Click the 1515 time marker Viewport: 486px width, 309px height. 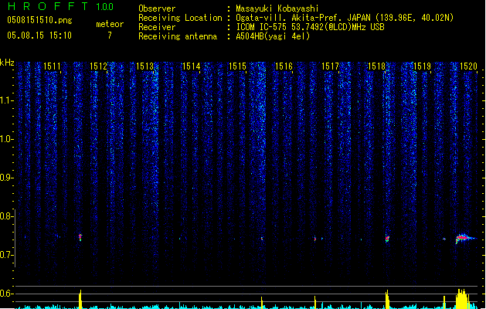tap(237, 66)
